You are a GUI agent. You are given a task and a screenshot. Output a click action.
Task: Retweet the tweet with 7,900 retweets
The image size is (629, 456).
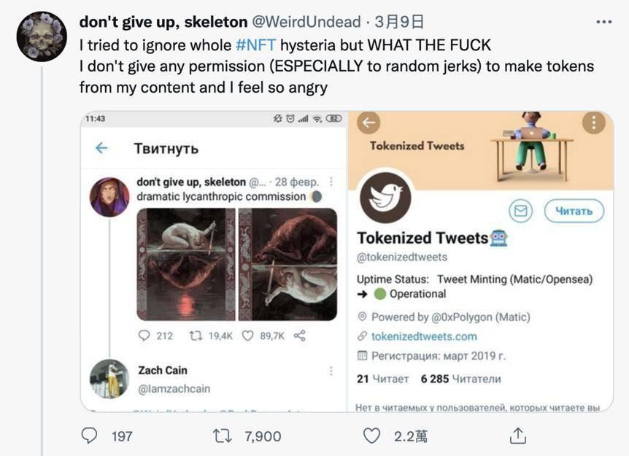click(221, 436)
